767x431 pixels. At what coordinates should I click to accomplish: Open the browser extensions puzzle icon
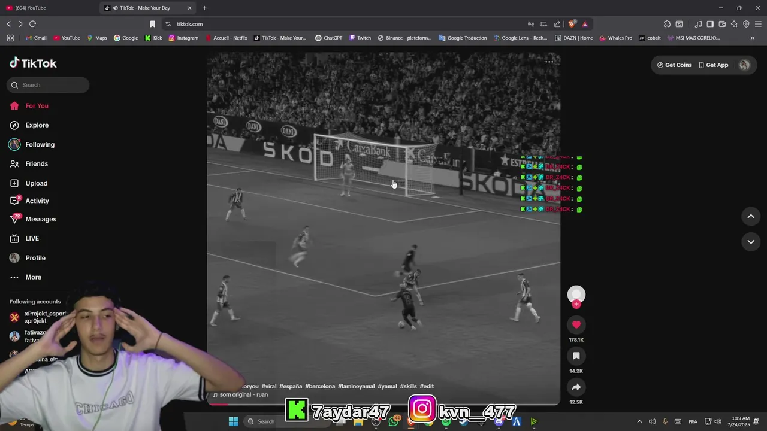(667, 24)
